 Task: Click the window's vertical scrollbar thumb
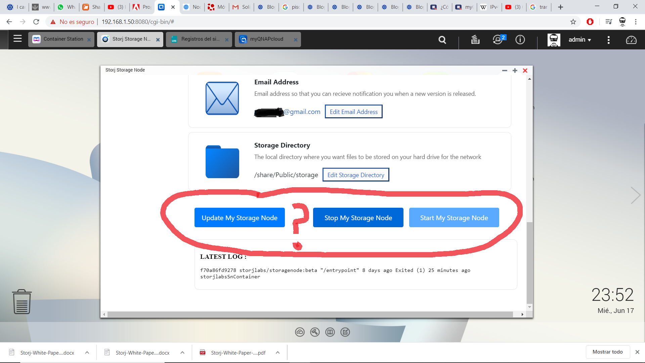(529, 262)
